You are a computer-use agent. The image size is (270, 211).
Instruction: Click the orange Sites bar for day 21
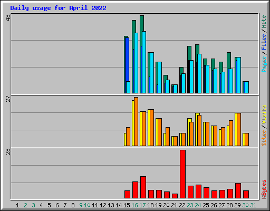(176, 141)
